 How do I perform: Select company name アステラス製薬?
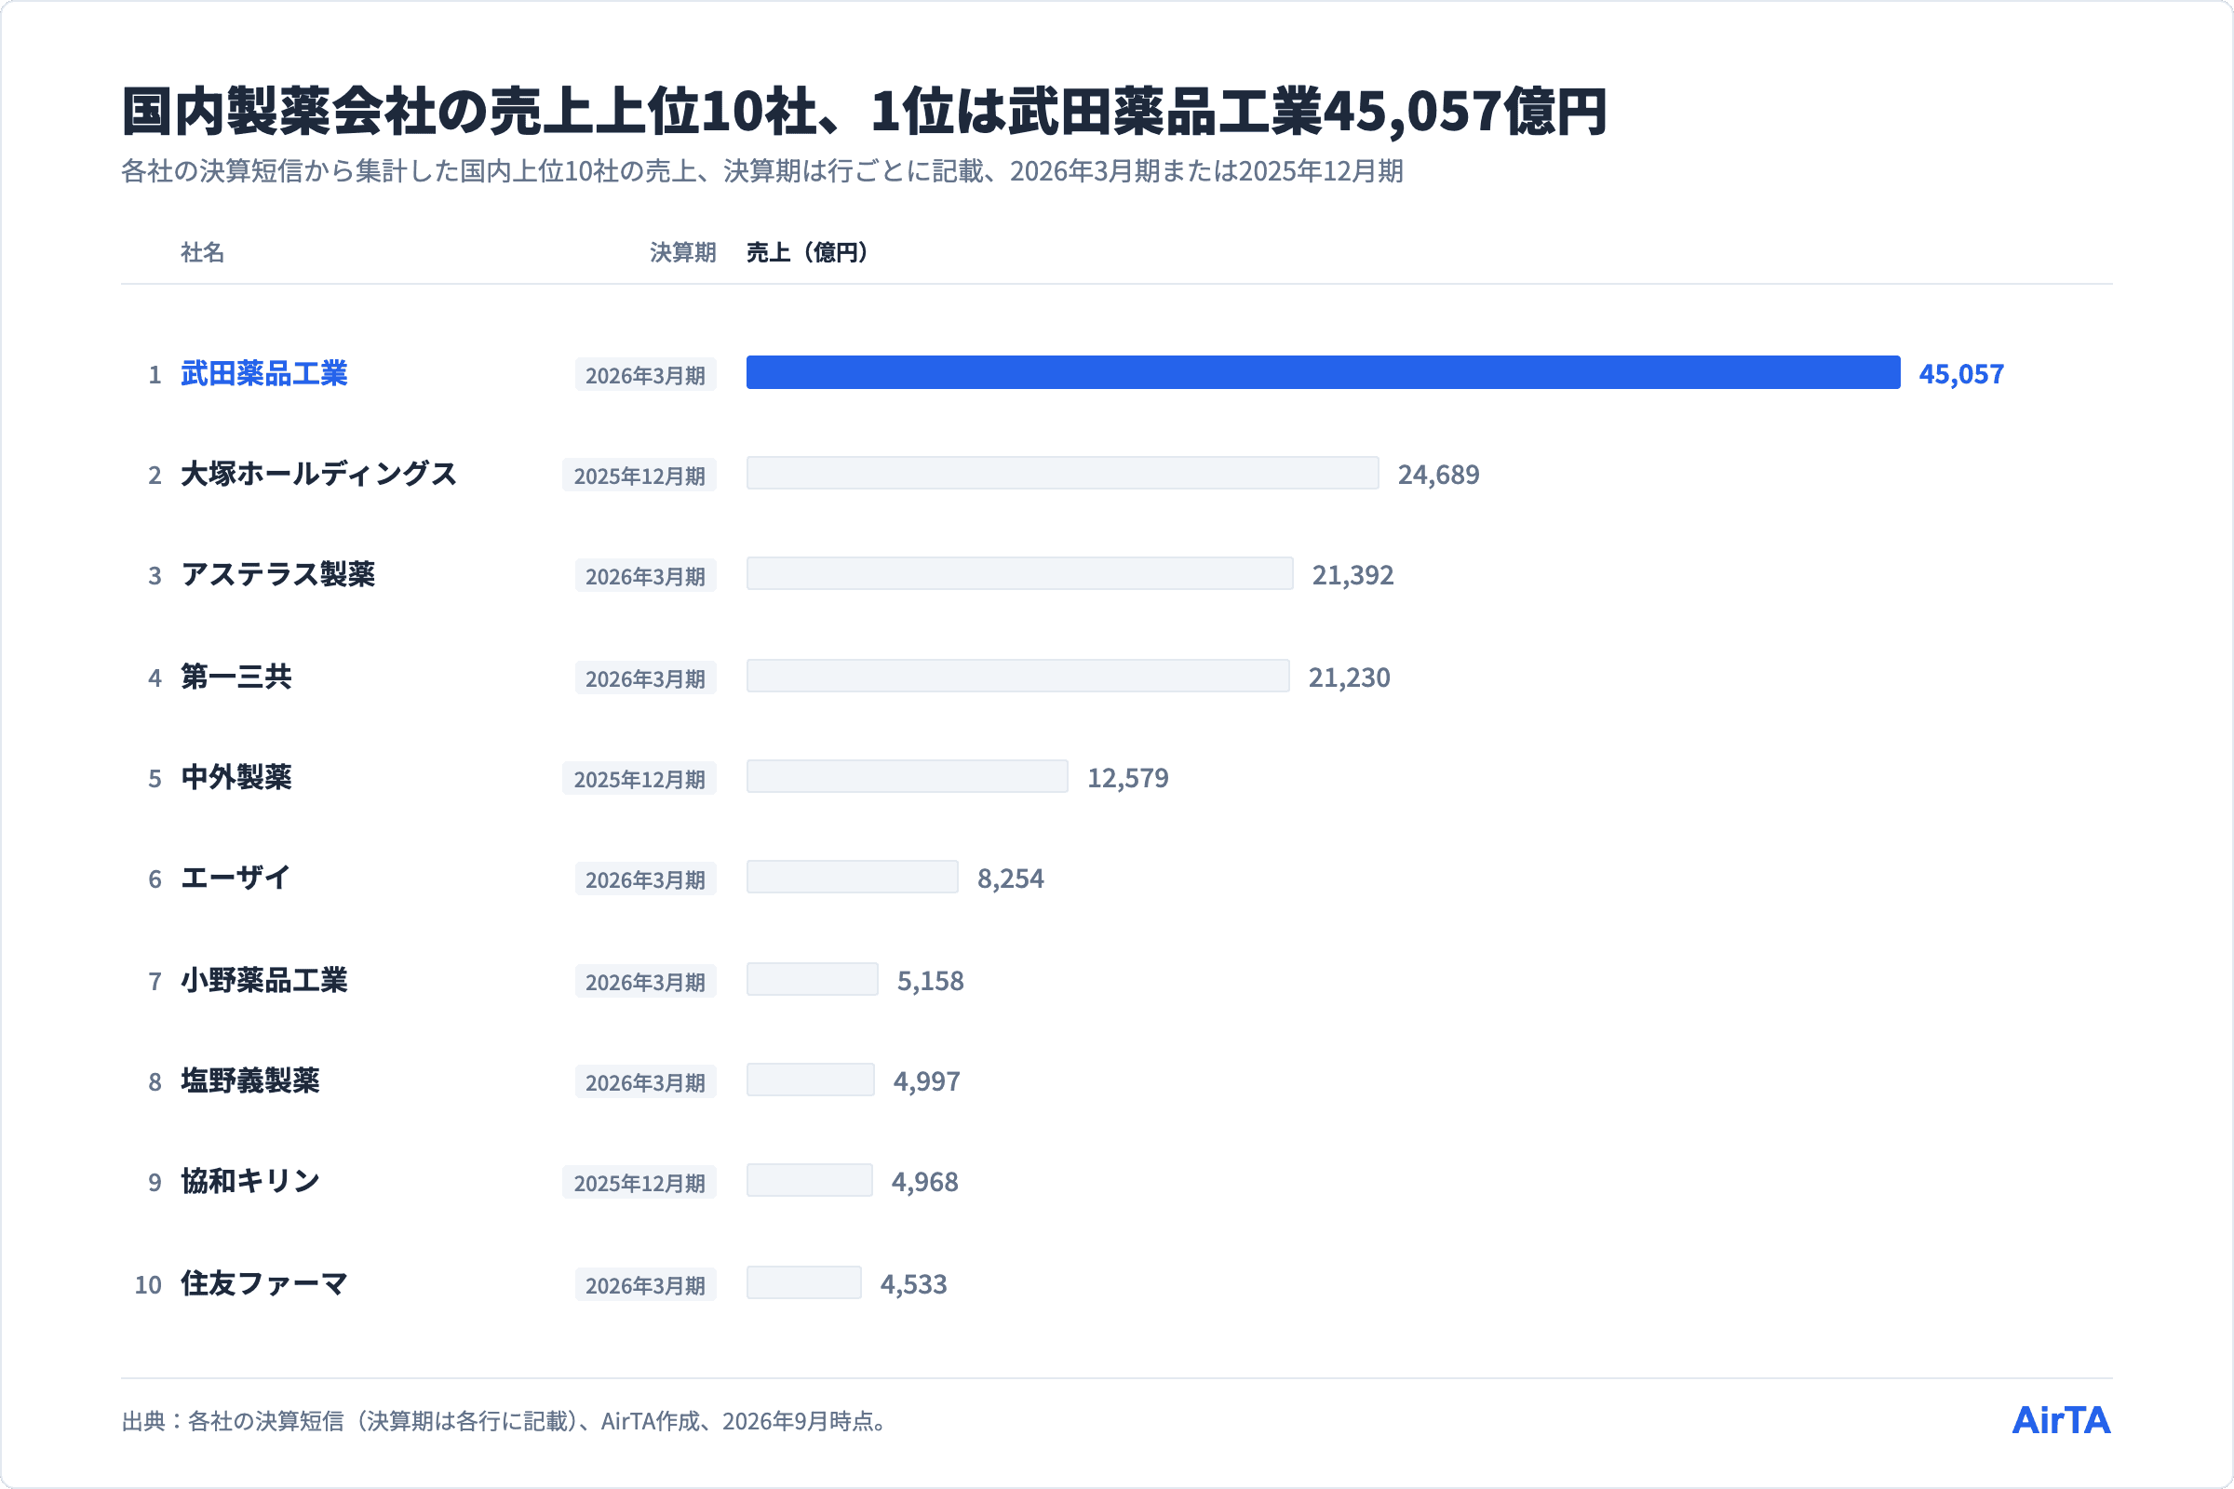[x=278, y=574]
